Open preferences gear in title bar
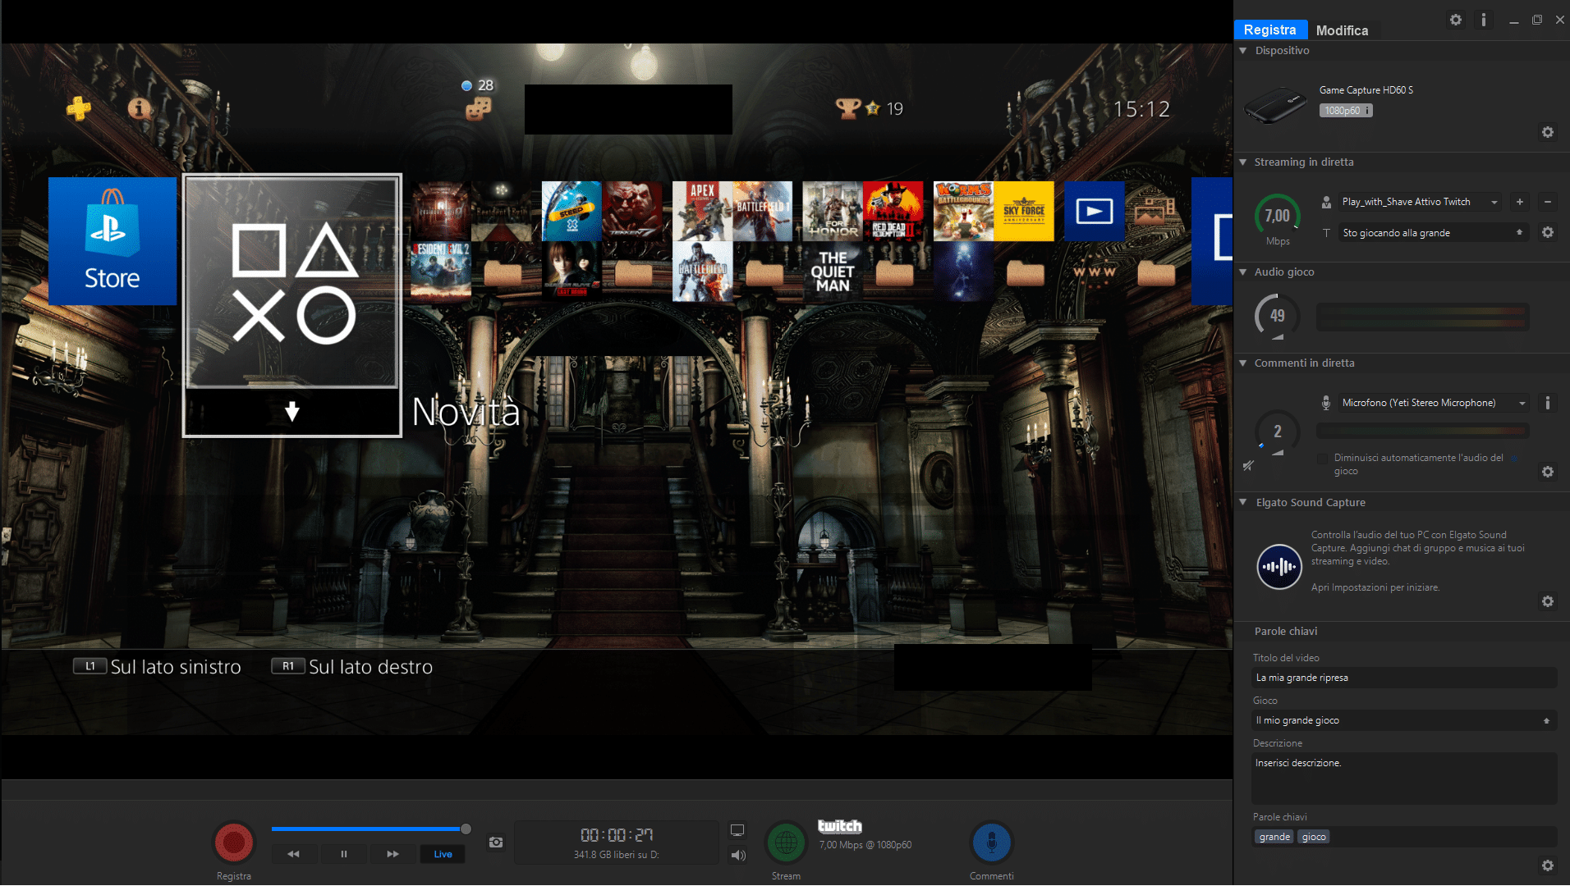Screen dimensions: 1570x886 (x=1455, y=20)
